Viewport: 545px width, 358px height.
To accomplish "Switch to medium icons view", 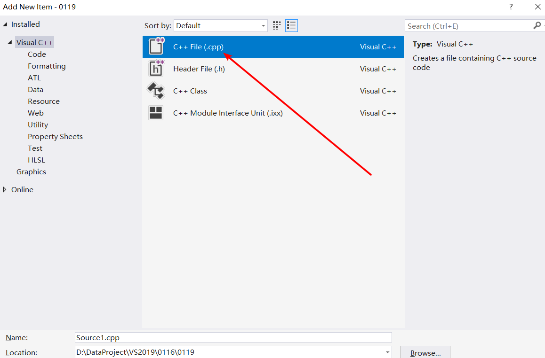I will pyautogui.click(x=276, y=25).
